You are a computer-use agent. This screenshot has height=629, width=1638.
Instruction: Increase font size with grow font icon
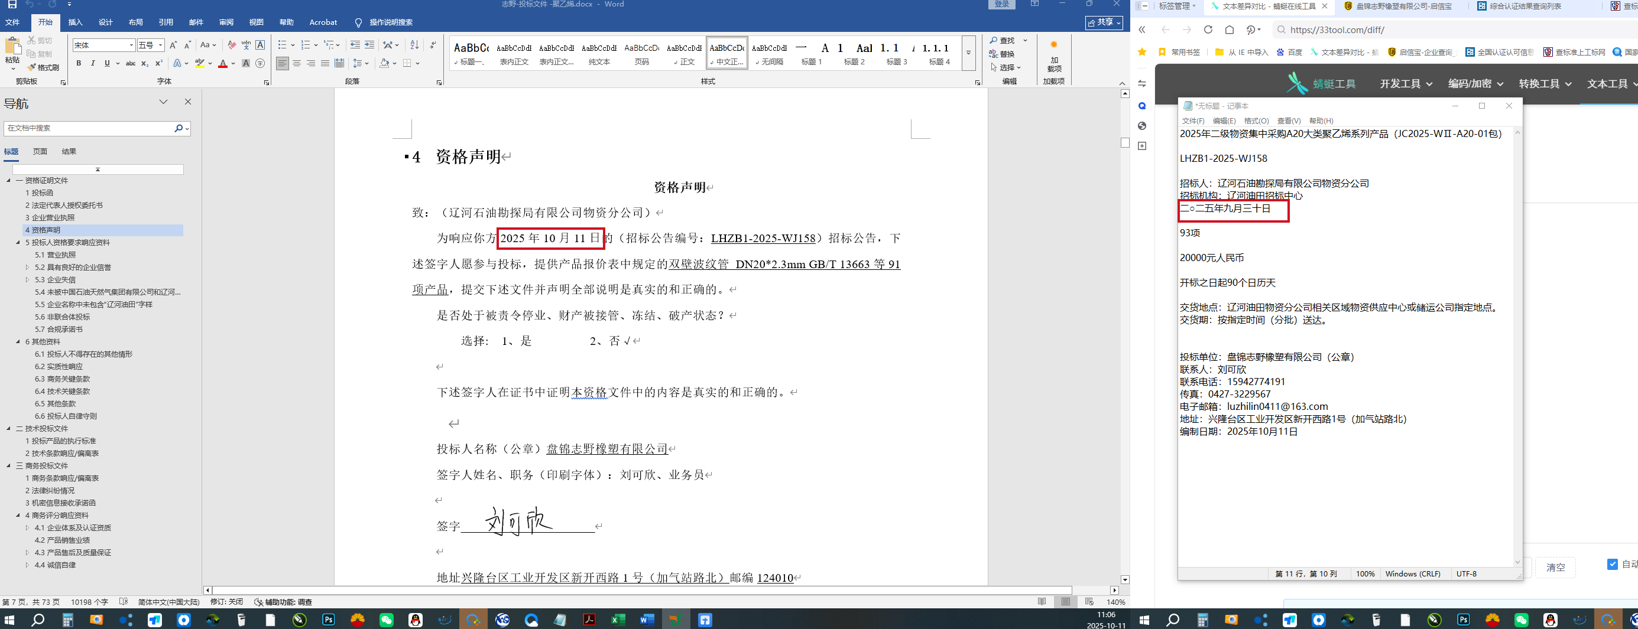[173, 45]
